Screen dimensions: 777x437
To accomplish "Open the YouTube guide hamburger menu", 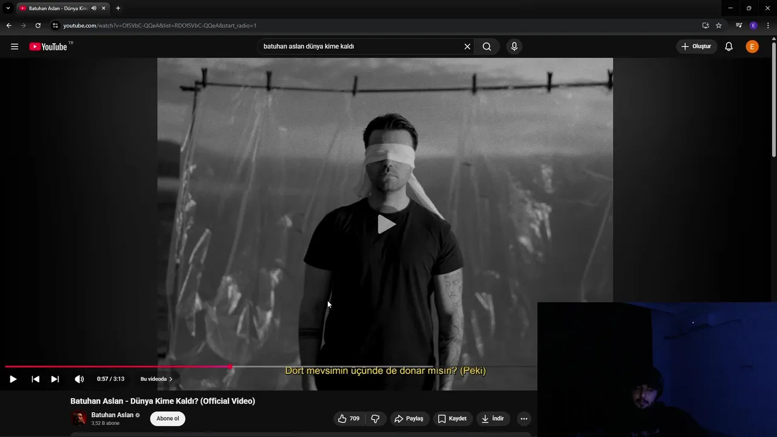I will [x=15, y=47].
